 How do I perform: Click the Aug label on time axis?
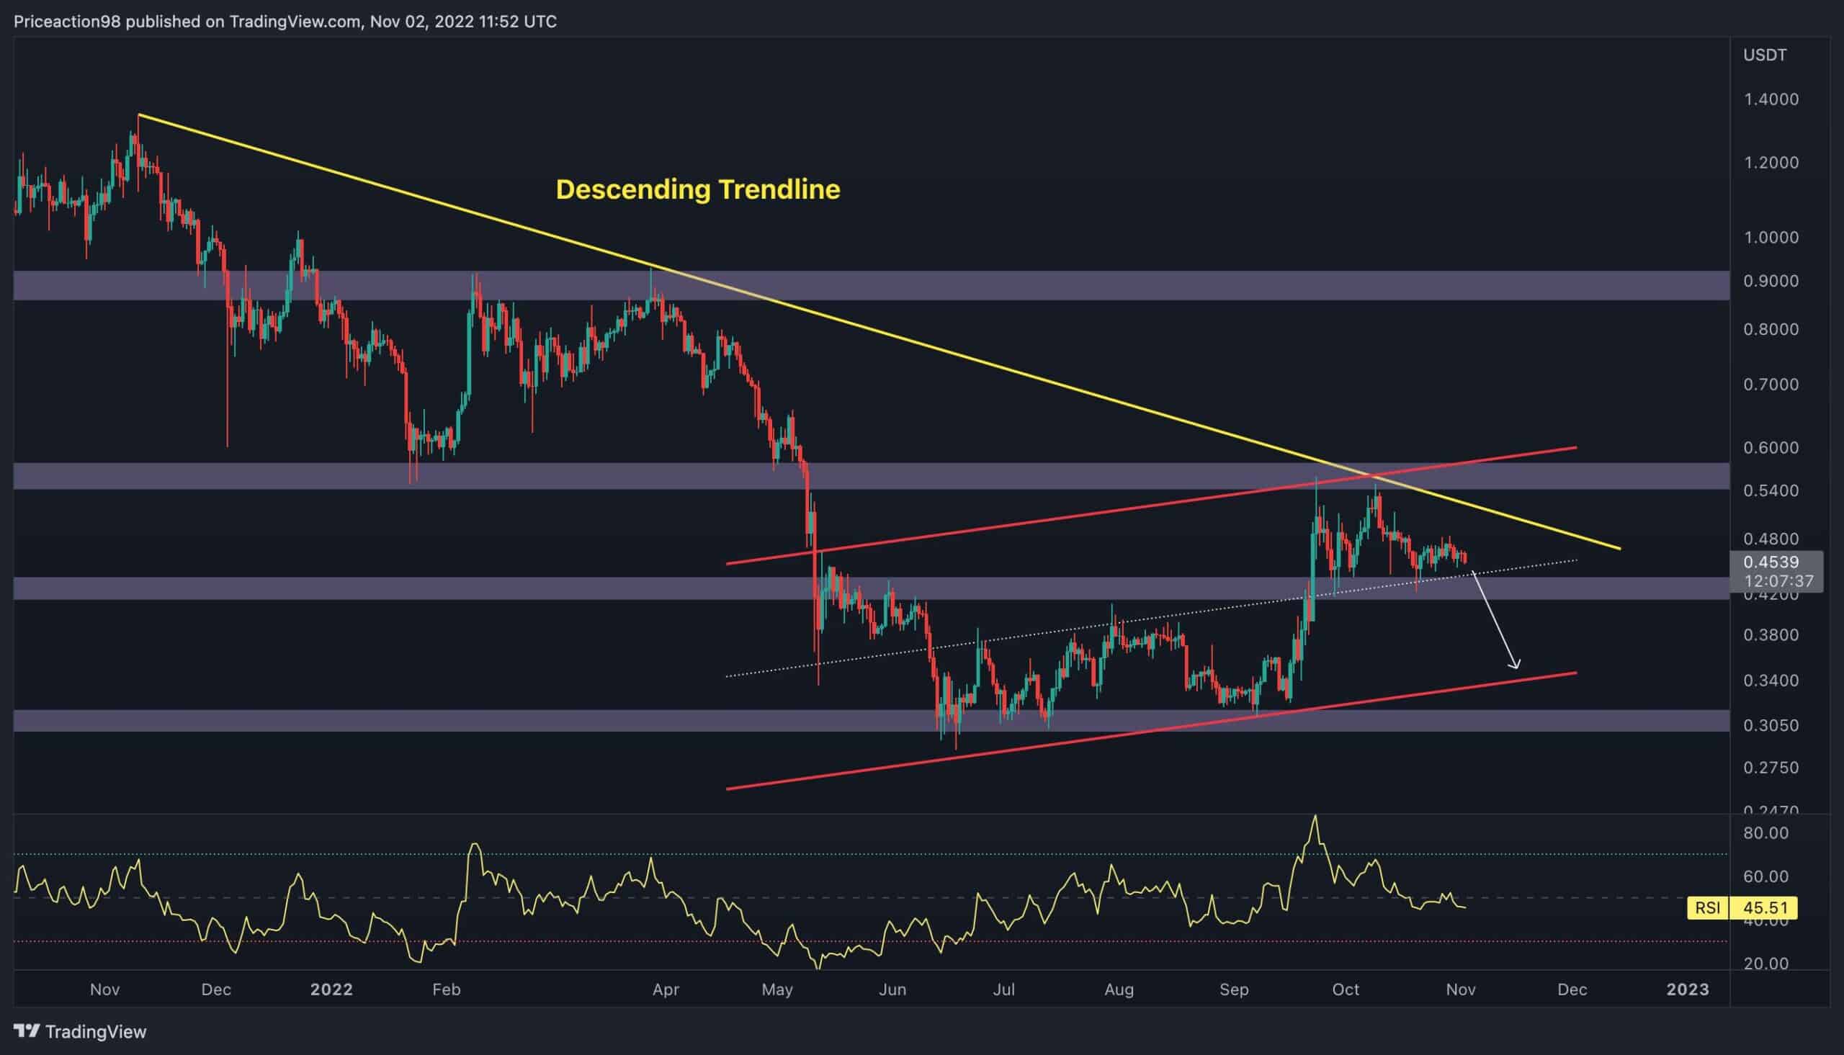click(1119, 989)
